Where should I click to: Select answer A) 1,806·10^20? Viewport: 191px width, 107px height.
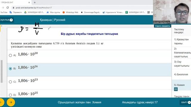pyautogui.click(x=10, y=56)
